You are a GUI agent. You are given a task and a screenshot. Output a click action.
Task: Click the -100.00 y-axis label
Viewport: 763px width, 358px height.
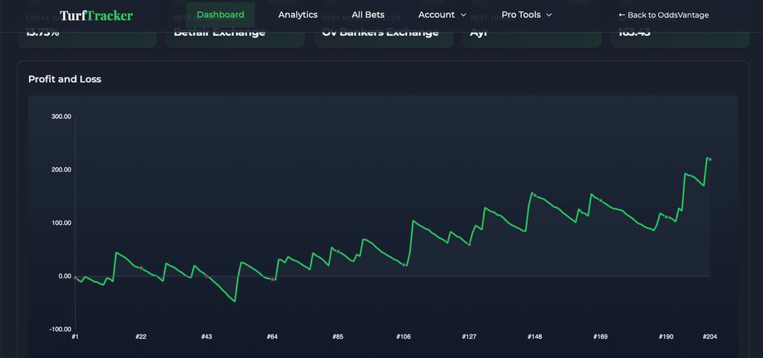point(60,329)
